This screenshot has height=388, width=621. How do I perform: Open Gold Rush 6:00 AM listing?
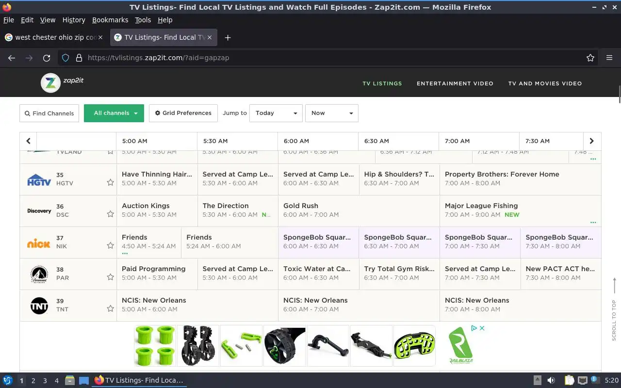359,211
